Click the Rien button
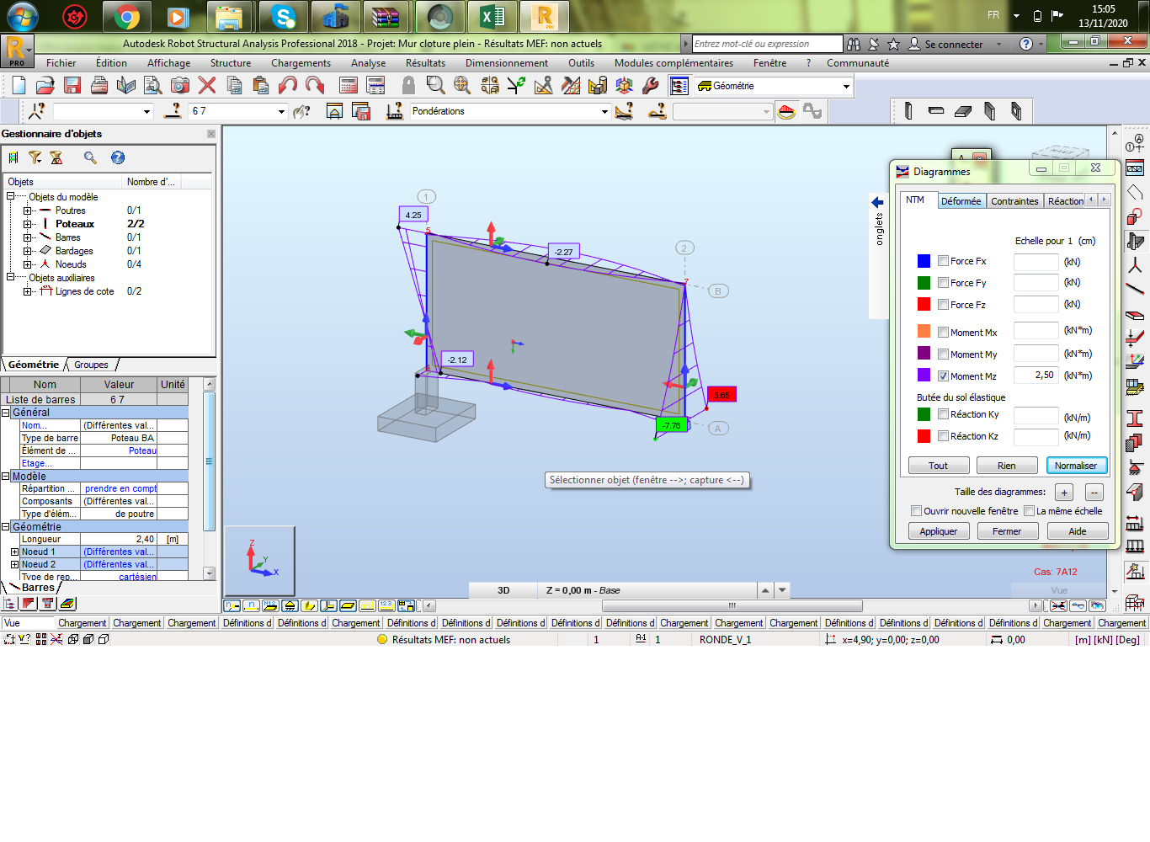The width and height of the screenshot is (1150, 842). click(1006, 466)
